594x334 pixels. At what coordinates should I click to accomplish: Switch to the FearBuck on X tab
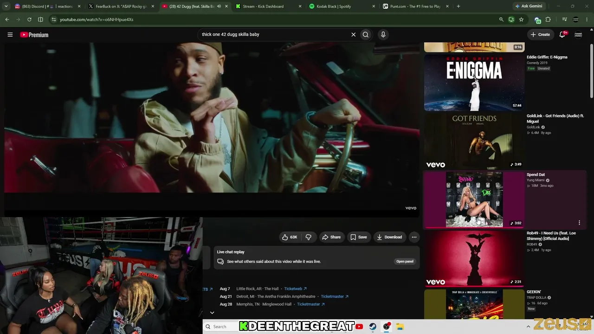click(121, 6)
